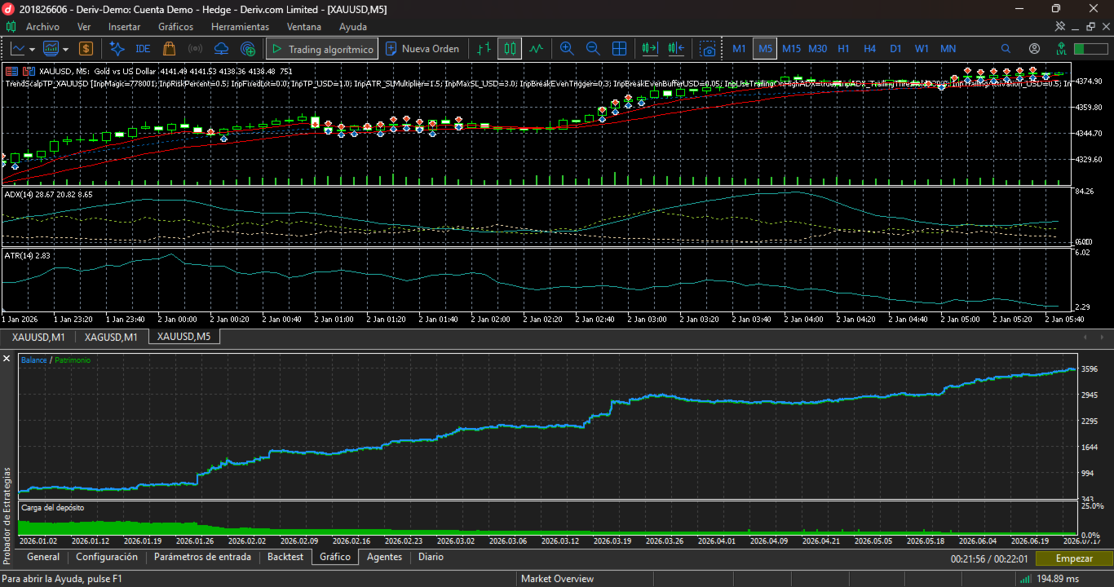Select the XAUUSD,M5 chart tab
The height and width of the screenshot is (587, 1114).
pos(183,337)
